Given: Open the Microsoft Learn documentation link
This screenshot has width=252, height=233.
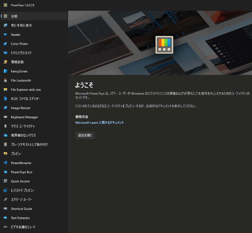Looking at the screenshot, I should [x=100, y=123].
